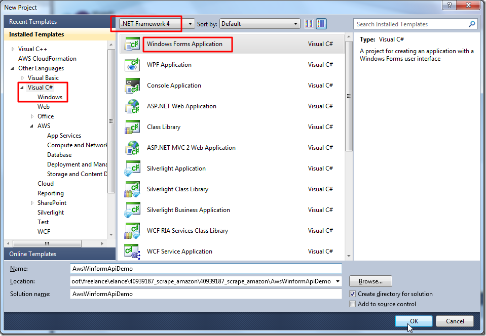Click the Console Application template icon

tap(132, 86)
